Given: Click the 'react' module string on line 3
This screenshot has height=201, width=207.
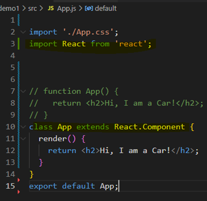Looking at the screenshot, I should (130, 44).
